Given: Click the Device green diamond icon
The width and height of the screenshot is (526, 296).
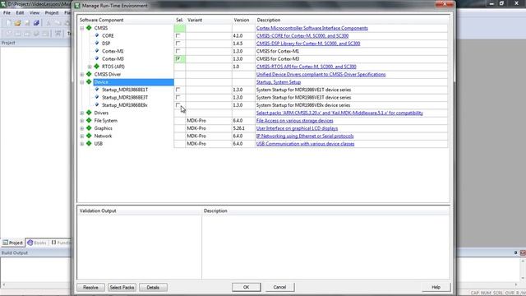Looking at the screenshot, I should click(89, 82).
